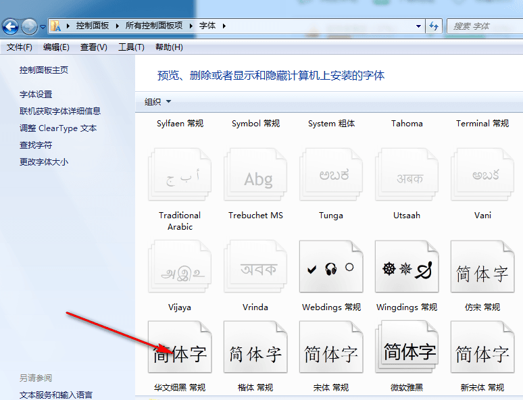This screenshot has width=523, height=400.
Task: Open the address bar history dropdown arrow
Action: (x=419, y=26)
